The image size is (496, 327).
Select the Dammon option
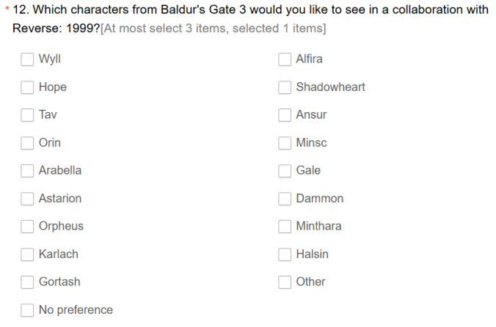point(285,199)
